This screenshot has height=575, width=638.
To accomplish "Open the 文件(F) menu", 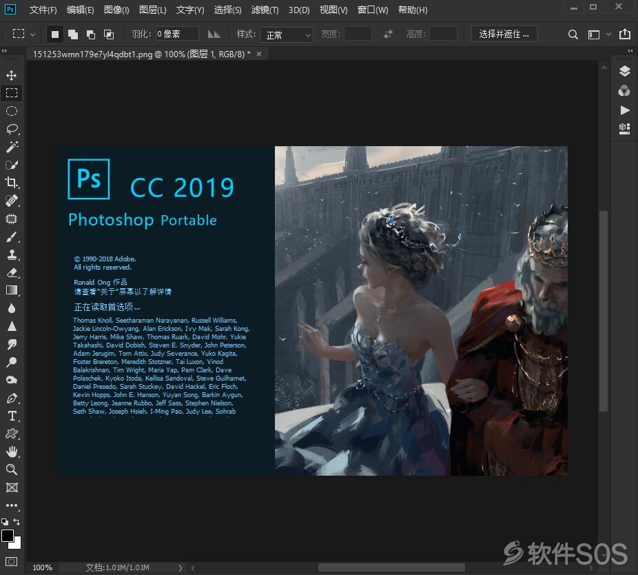I will (43, 10).
